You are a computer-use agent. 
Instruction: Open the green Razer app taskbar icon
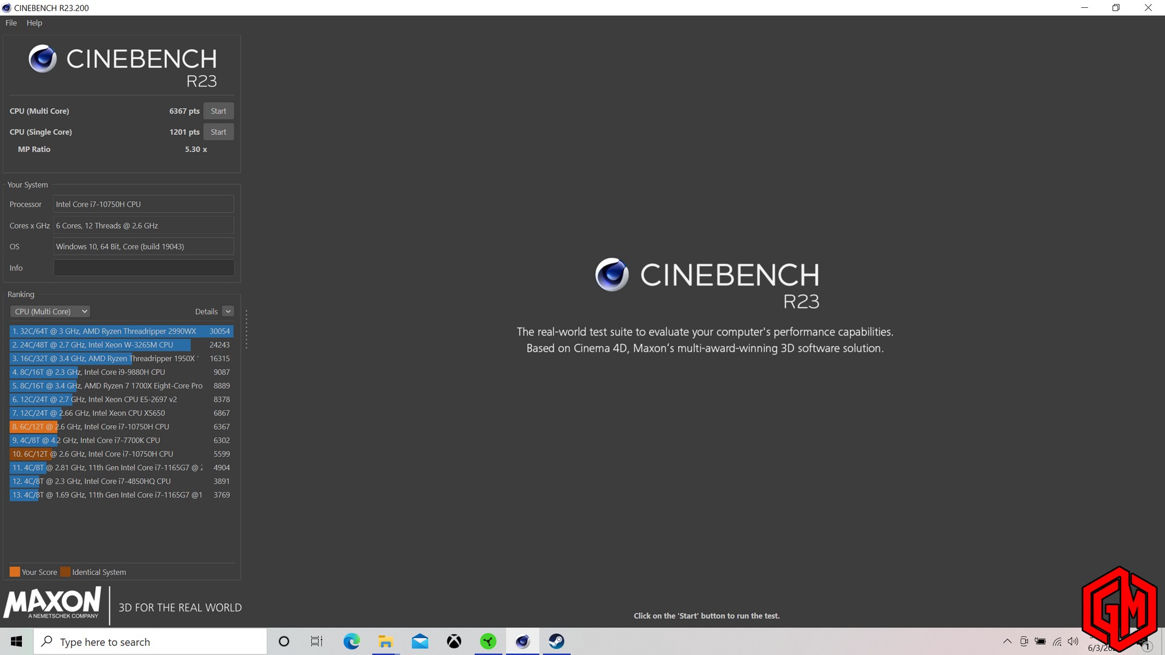[488, 642]
